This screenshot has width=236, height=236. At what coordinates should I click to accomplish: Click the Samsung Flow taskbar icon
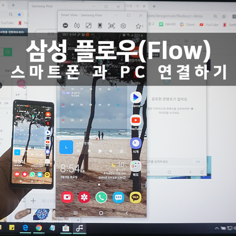click(79, 228)
